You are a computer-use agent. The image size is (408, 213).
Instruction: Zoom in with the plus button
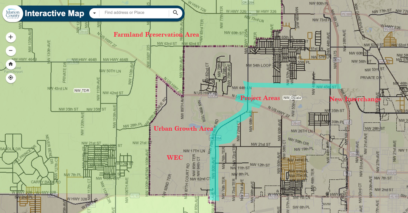pyautogui.click(x=11, y=37)
